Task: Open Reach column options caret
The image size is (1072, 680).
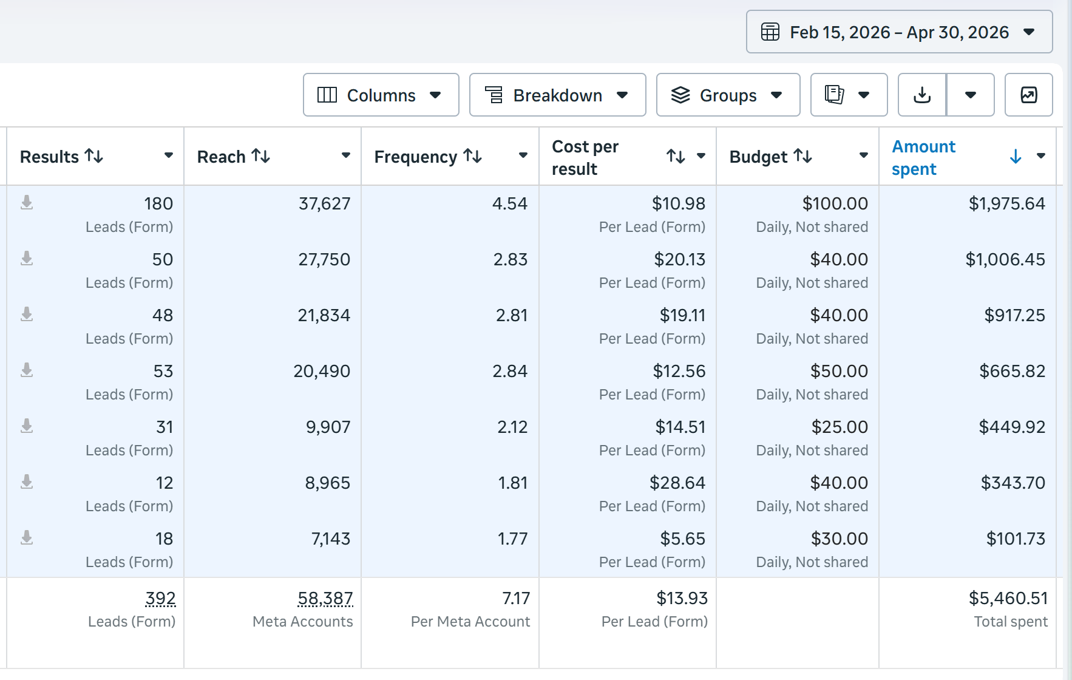Action: tap(346, 155)
